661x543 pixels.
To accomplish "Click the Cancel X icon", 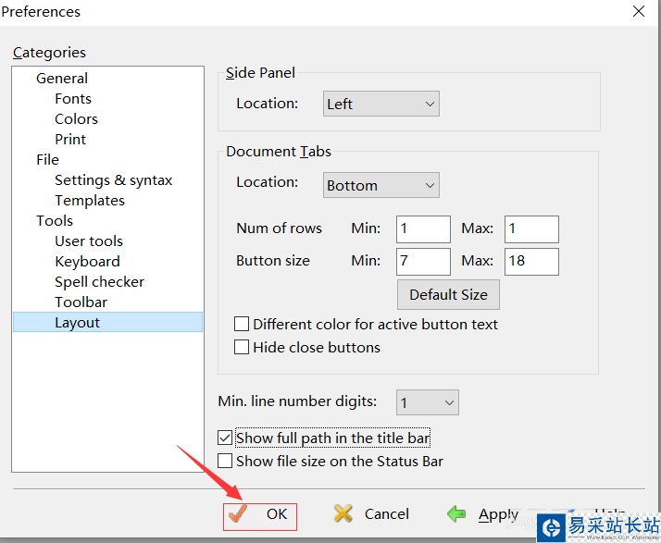I will click(343, 513).
